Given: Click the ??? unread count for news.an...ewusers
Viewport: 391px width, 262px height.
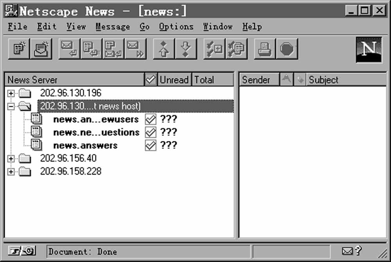Looking at the screenshot, I should tap(169, 119).
